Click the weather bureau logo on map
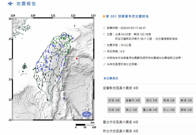196x135 pixels. click(x=87, y=114)
